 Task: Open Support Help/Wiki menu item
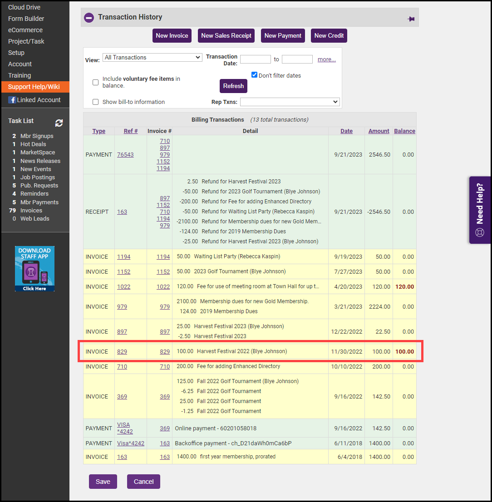34,87
